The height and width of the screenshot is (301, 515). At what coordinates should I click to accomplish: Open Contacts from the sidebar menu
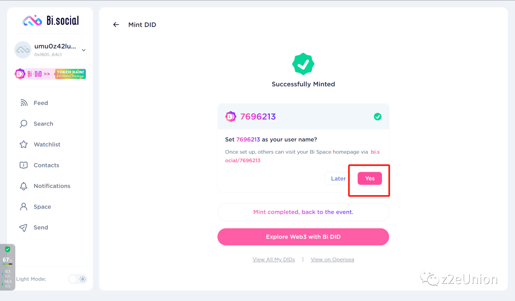[x=23, y=165]
